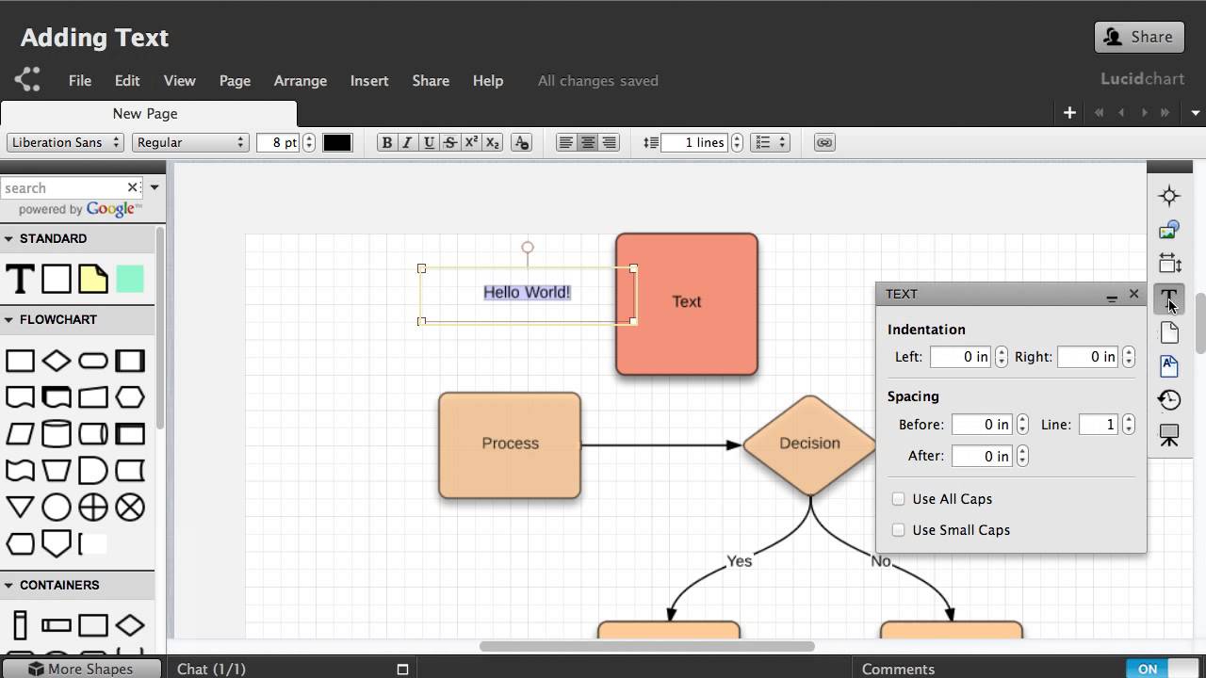Open the Themes panel icon

point(1169,365)
